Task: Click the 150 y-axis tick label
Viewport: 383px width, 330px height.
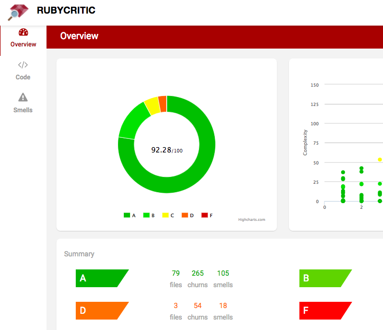Action: coord(315,85)
